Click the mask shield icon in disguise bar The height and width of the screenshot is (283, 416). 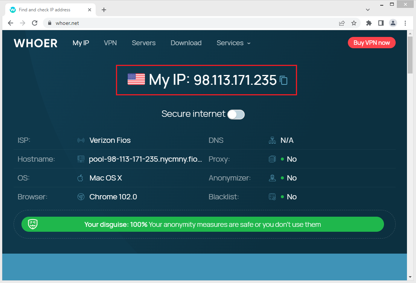tap(33, 224)
